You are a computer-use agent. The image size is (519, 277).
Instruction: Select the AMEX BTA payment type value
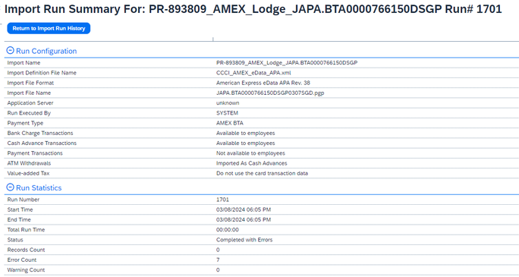(230, 123)
